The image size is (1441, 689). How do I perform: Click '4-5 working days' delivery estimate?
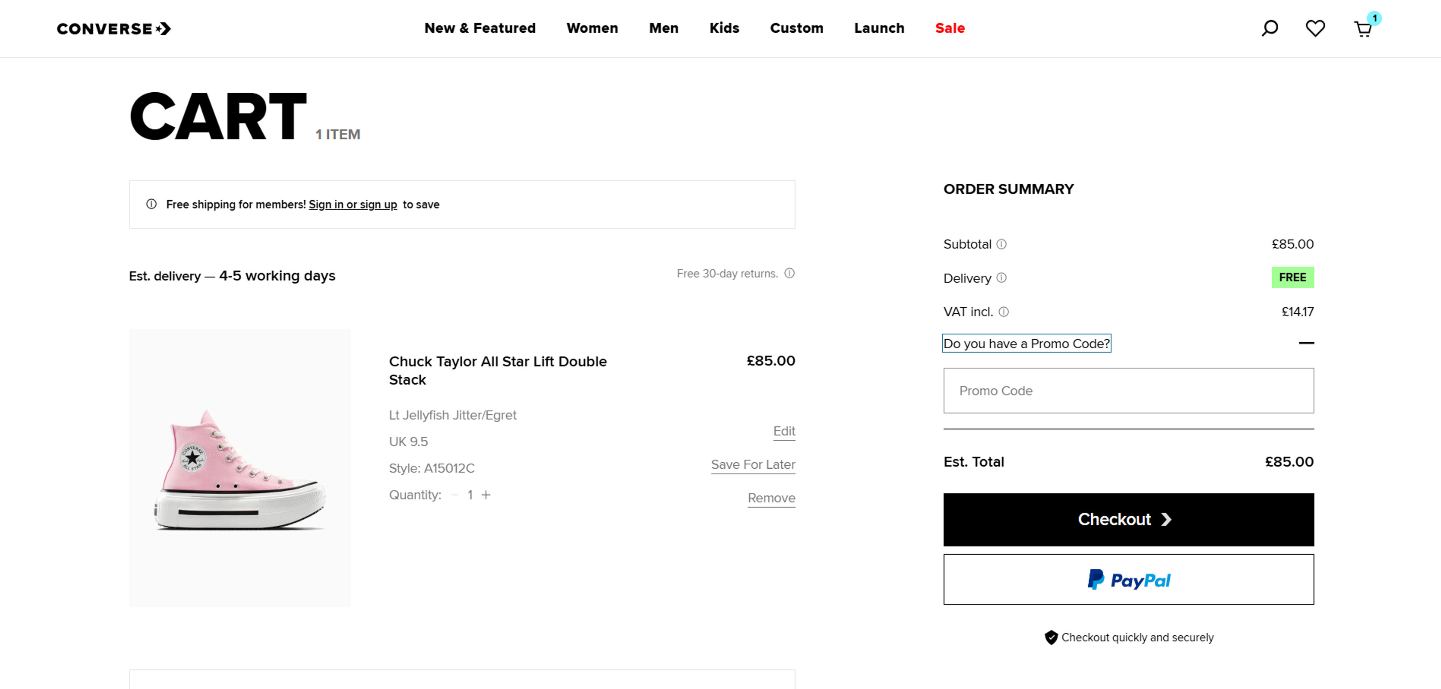[277, 276]
